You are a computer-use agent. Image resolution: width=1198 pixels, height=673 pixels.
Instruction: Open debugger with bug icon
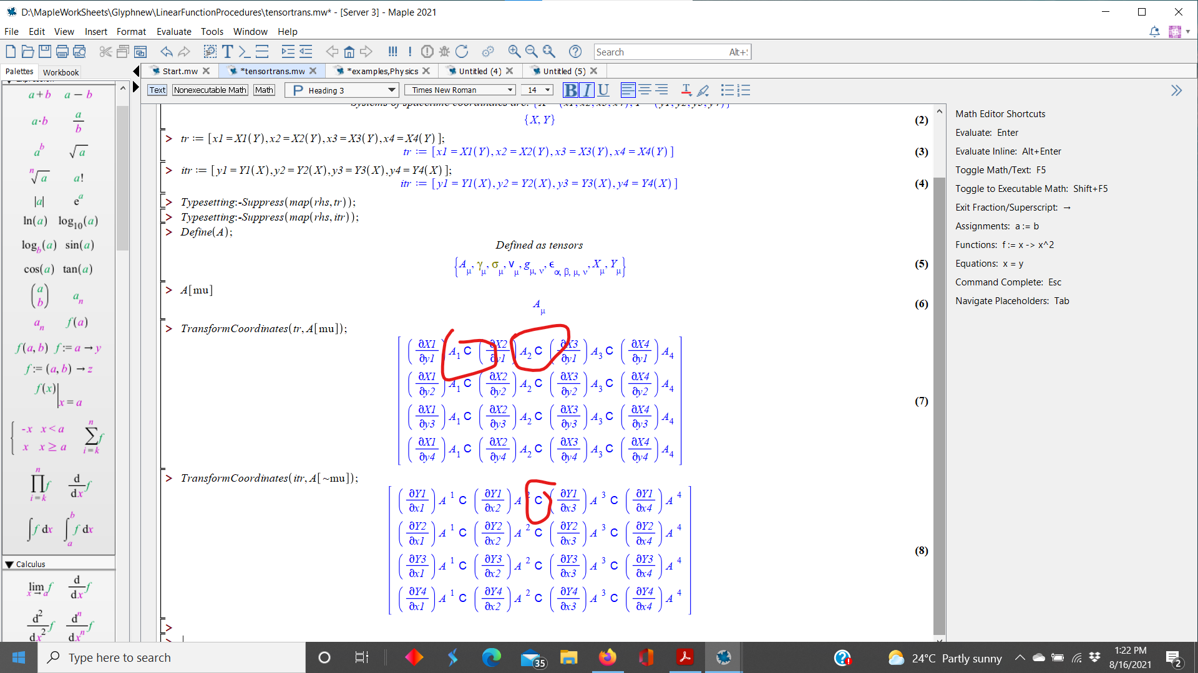(x=444, y=52)
